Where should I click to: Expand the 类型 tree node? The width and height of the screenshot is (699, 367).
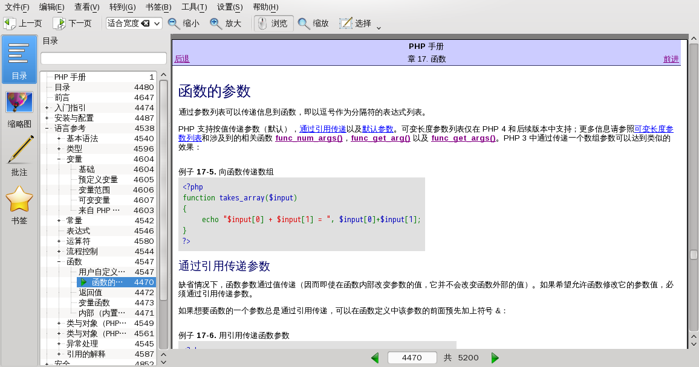[59, 148]
